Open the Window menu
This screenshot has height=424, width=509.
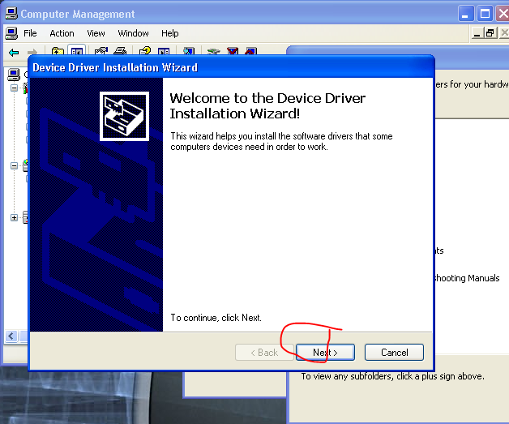133,33
